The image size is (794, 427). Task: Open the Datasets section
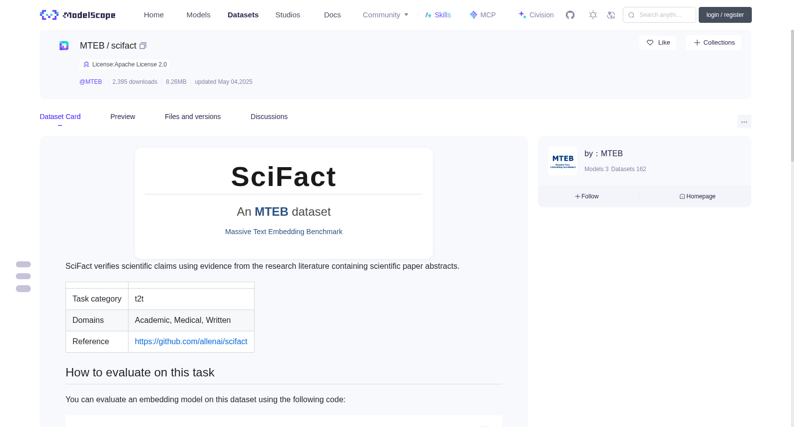(x=243, y=15)
